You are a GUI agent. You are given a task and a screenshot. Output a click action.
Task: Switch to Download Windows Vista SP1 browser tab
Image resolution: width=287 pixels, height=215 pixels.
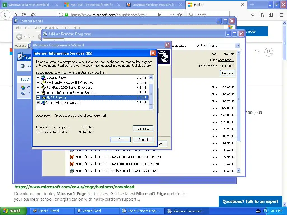point(154,5)
